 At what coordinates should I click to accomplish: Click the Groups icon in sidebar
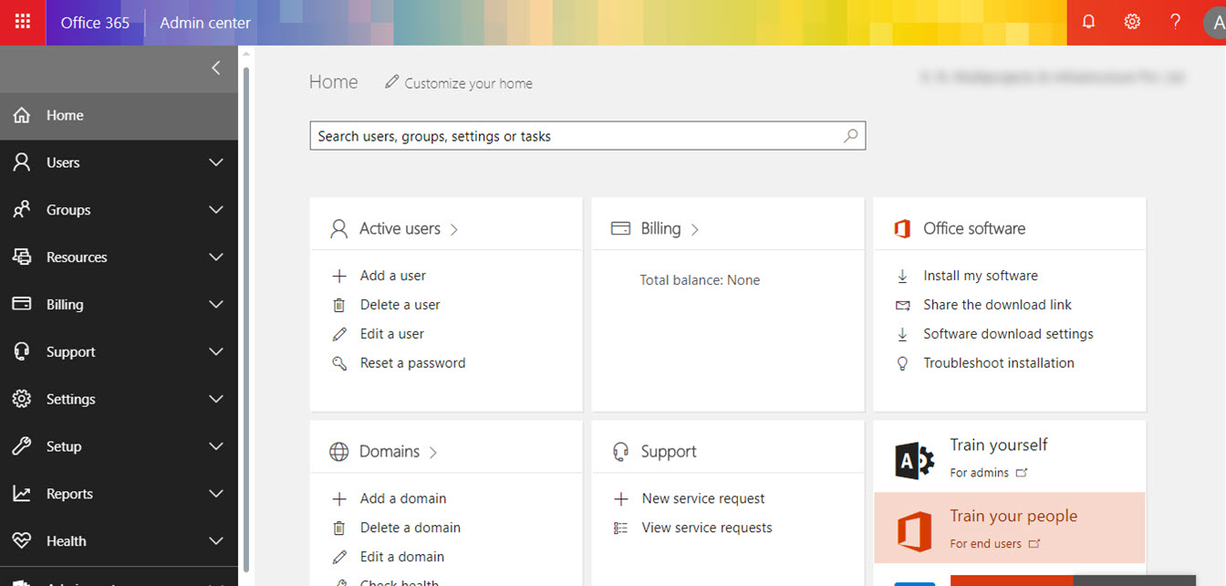(22, 210)
